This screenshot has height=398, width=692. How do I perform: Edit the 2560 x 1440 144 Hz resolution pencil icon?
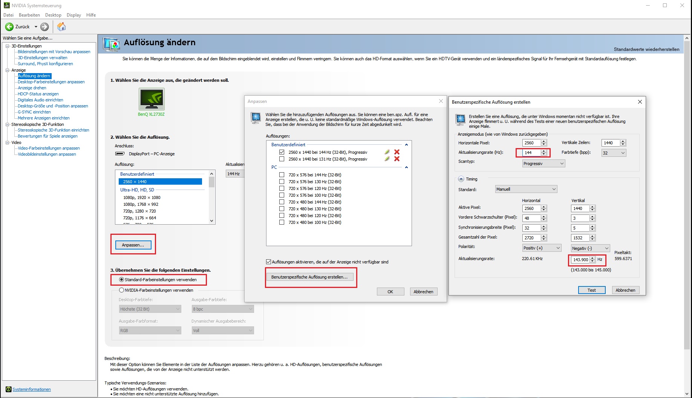(x=387, y=152)
